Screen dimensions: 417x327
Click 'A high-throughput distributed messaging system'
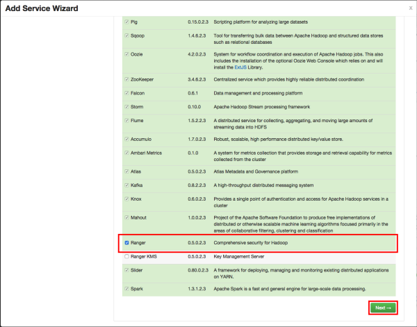coord(263,185)
